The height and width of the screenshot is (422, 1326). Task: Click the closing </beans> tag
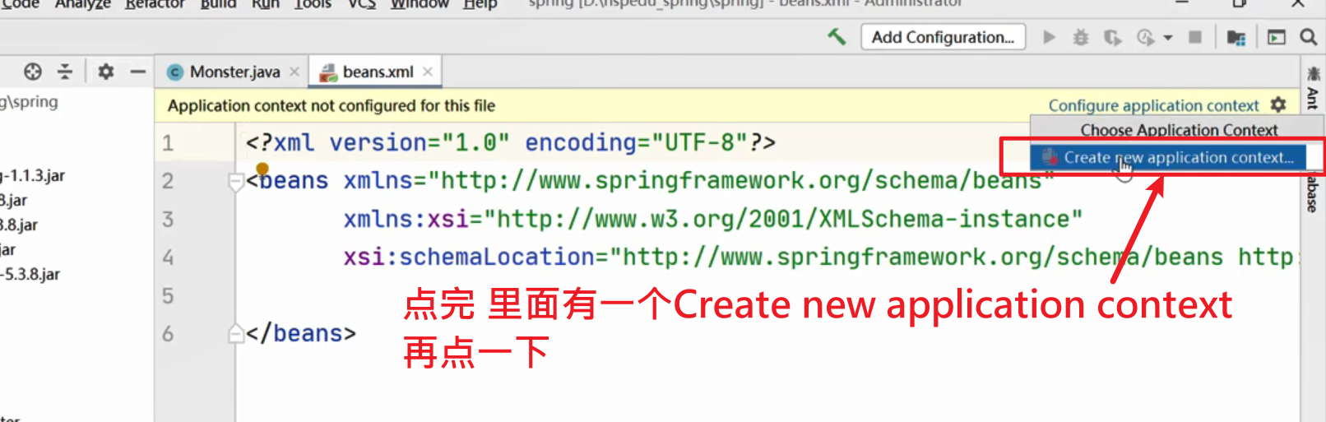tap(301, 333)
